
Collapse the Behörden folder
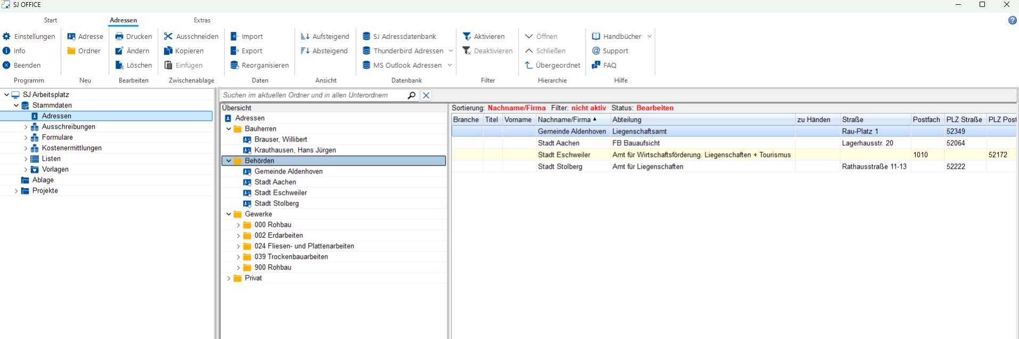(x=229, y=161)
